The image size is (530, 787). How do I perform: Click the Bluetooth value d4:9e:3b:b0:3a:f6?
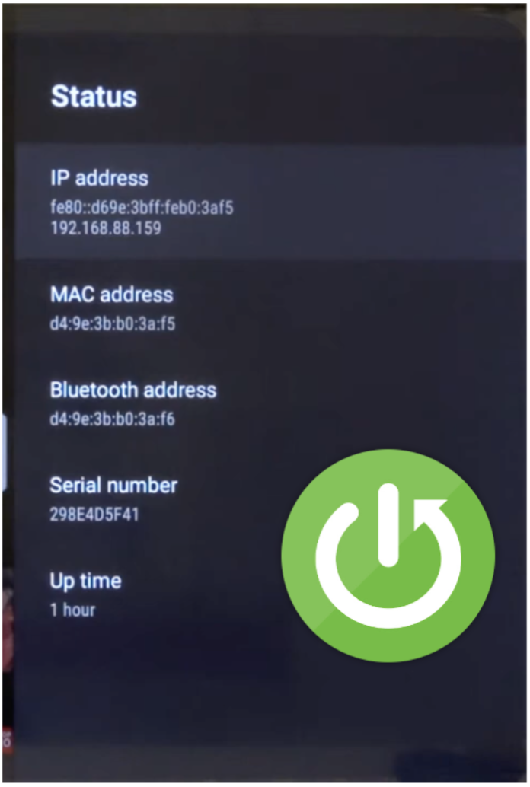pos(113,419)
